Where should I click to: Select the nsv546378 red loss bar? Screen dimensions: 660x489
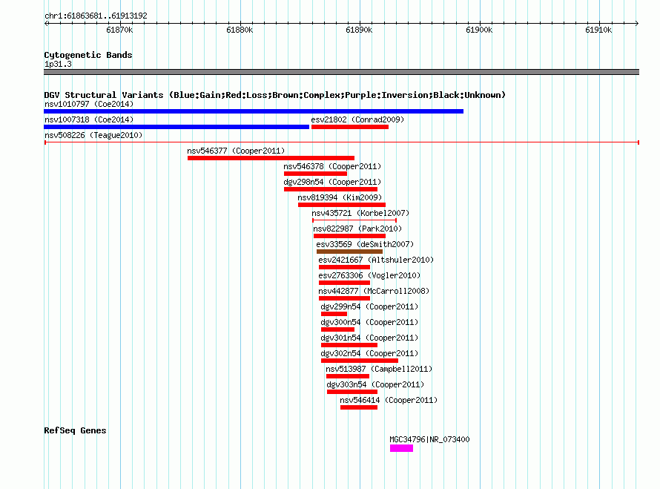(315, 174)
